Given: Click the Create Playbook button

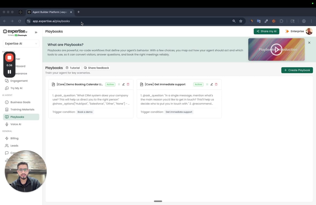Looking at the screenshot, I should pyautogui.click(x=297, y=70).
